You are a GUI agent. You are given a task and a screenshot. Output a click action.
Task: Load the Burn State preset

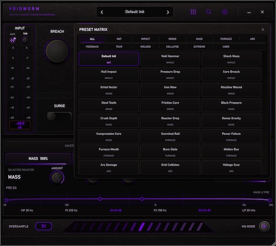[x=170, y=152]
